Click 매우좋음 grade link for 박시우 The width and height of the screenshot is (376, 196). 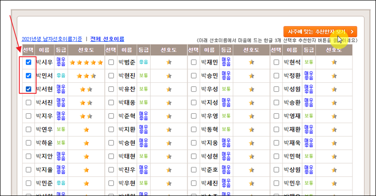pos(61,62)
